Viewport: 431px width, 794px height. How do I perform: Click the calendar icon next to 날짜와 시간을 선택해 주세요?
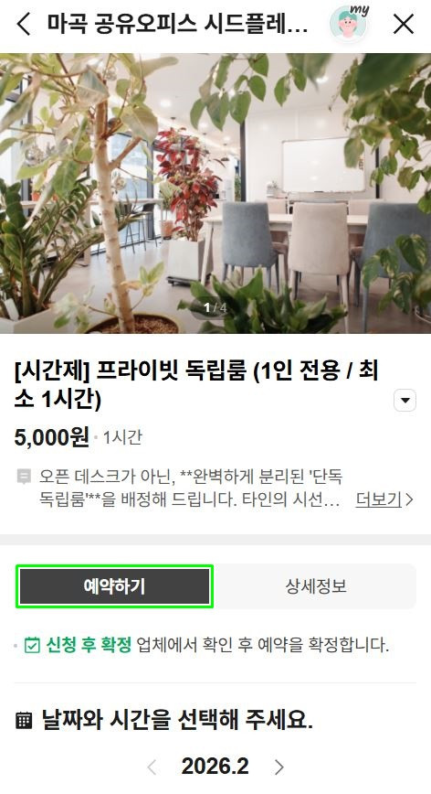[23, 720]
